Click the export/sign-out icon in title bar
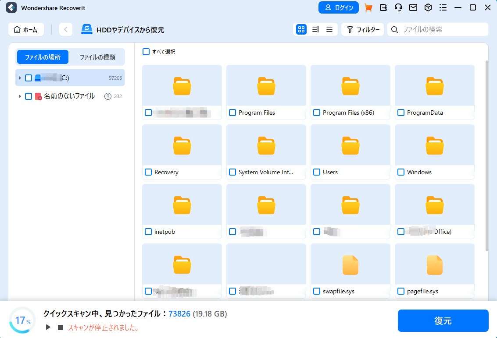 (383, 7)
